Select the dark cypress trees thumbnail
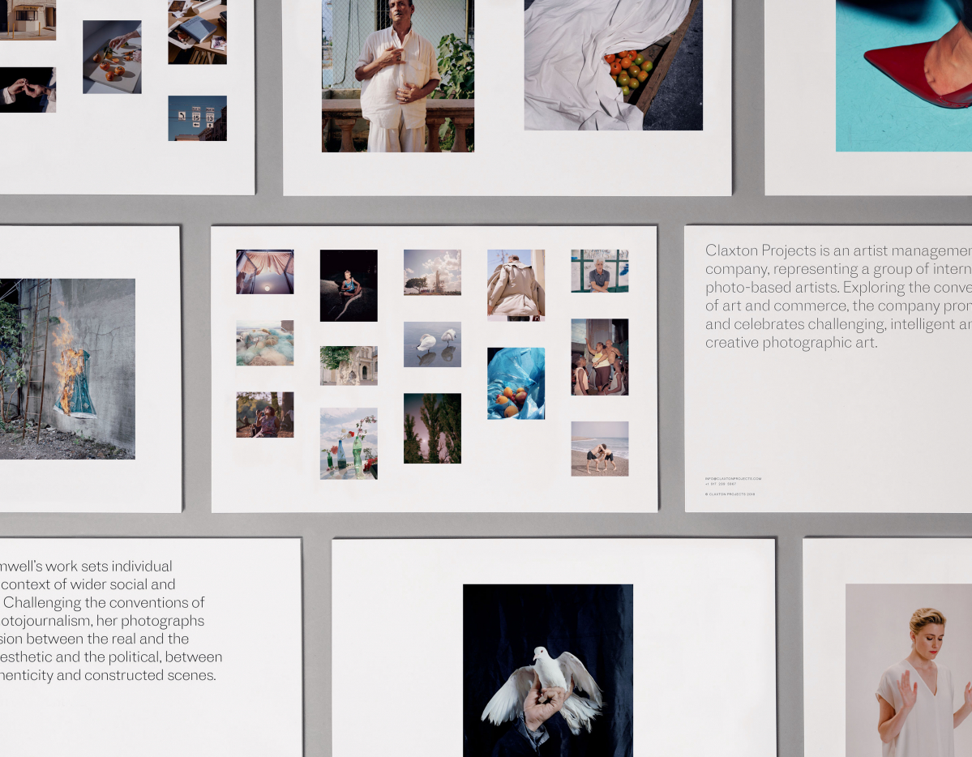This screenshot has width=972, height=757. (x=432, y=428)
